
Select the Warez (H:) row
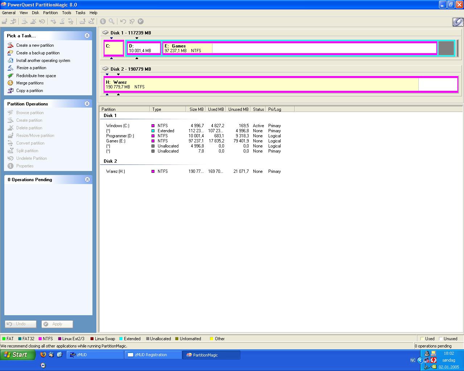tap(194, 171)
